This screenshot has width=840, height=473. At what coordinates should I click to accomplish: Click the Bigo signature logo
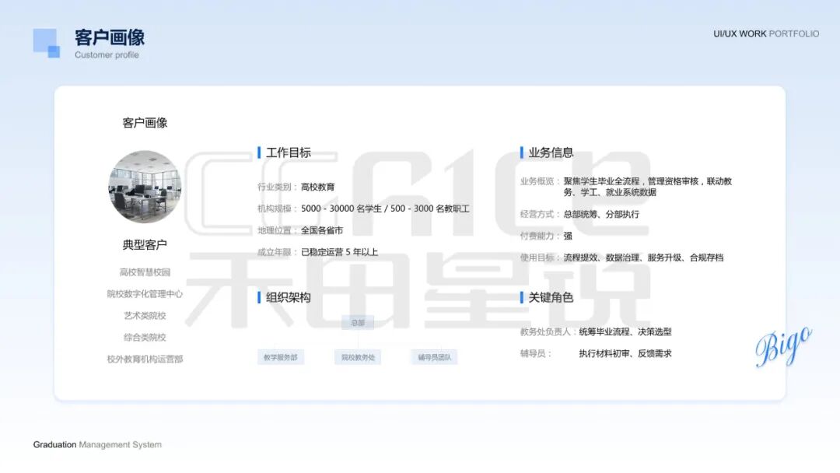[783, 345]
